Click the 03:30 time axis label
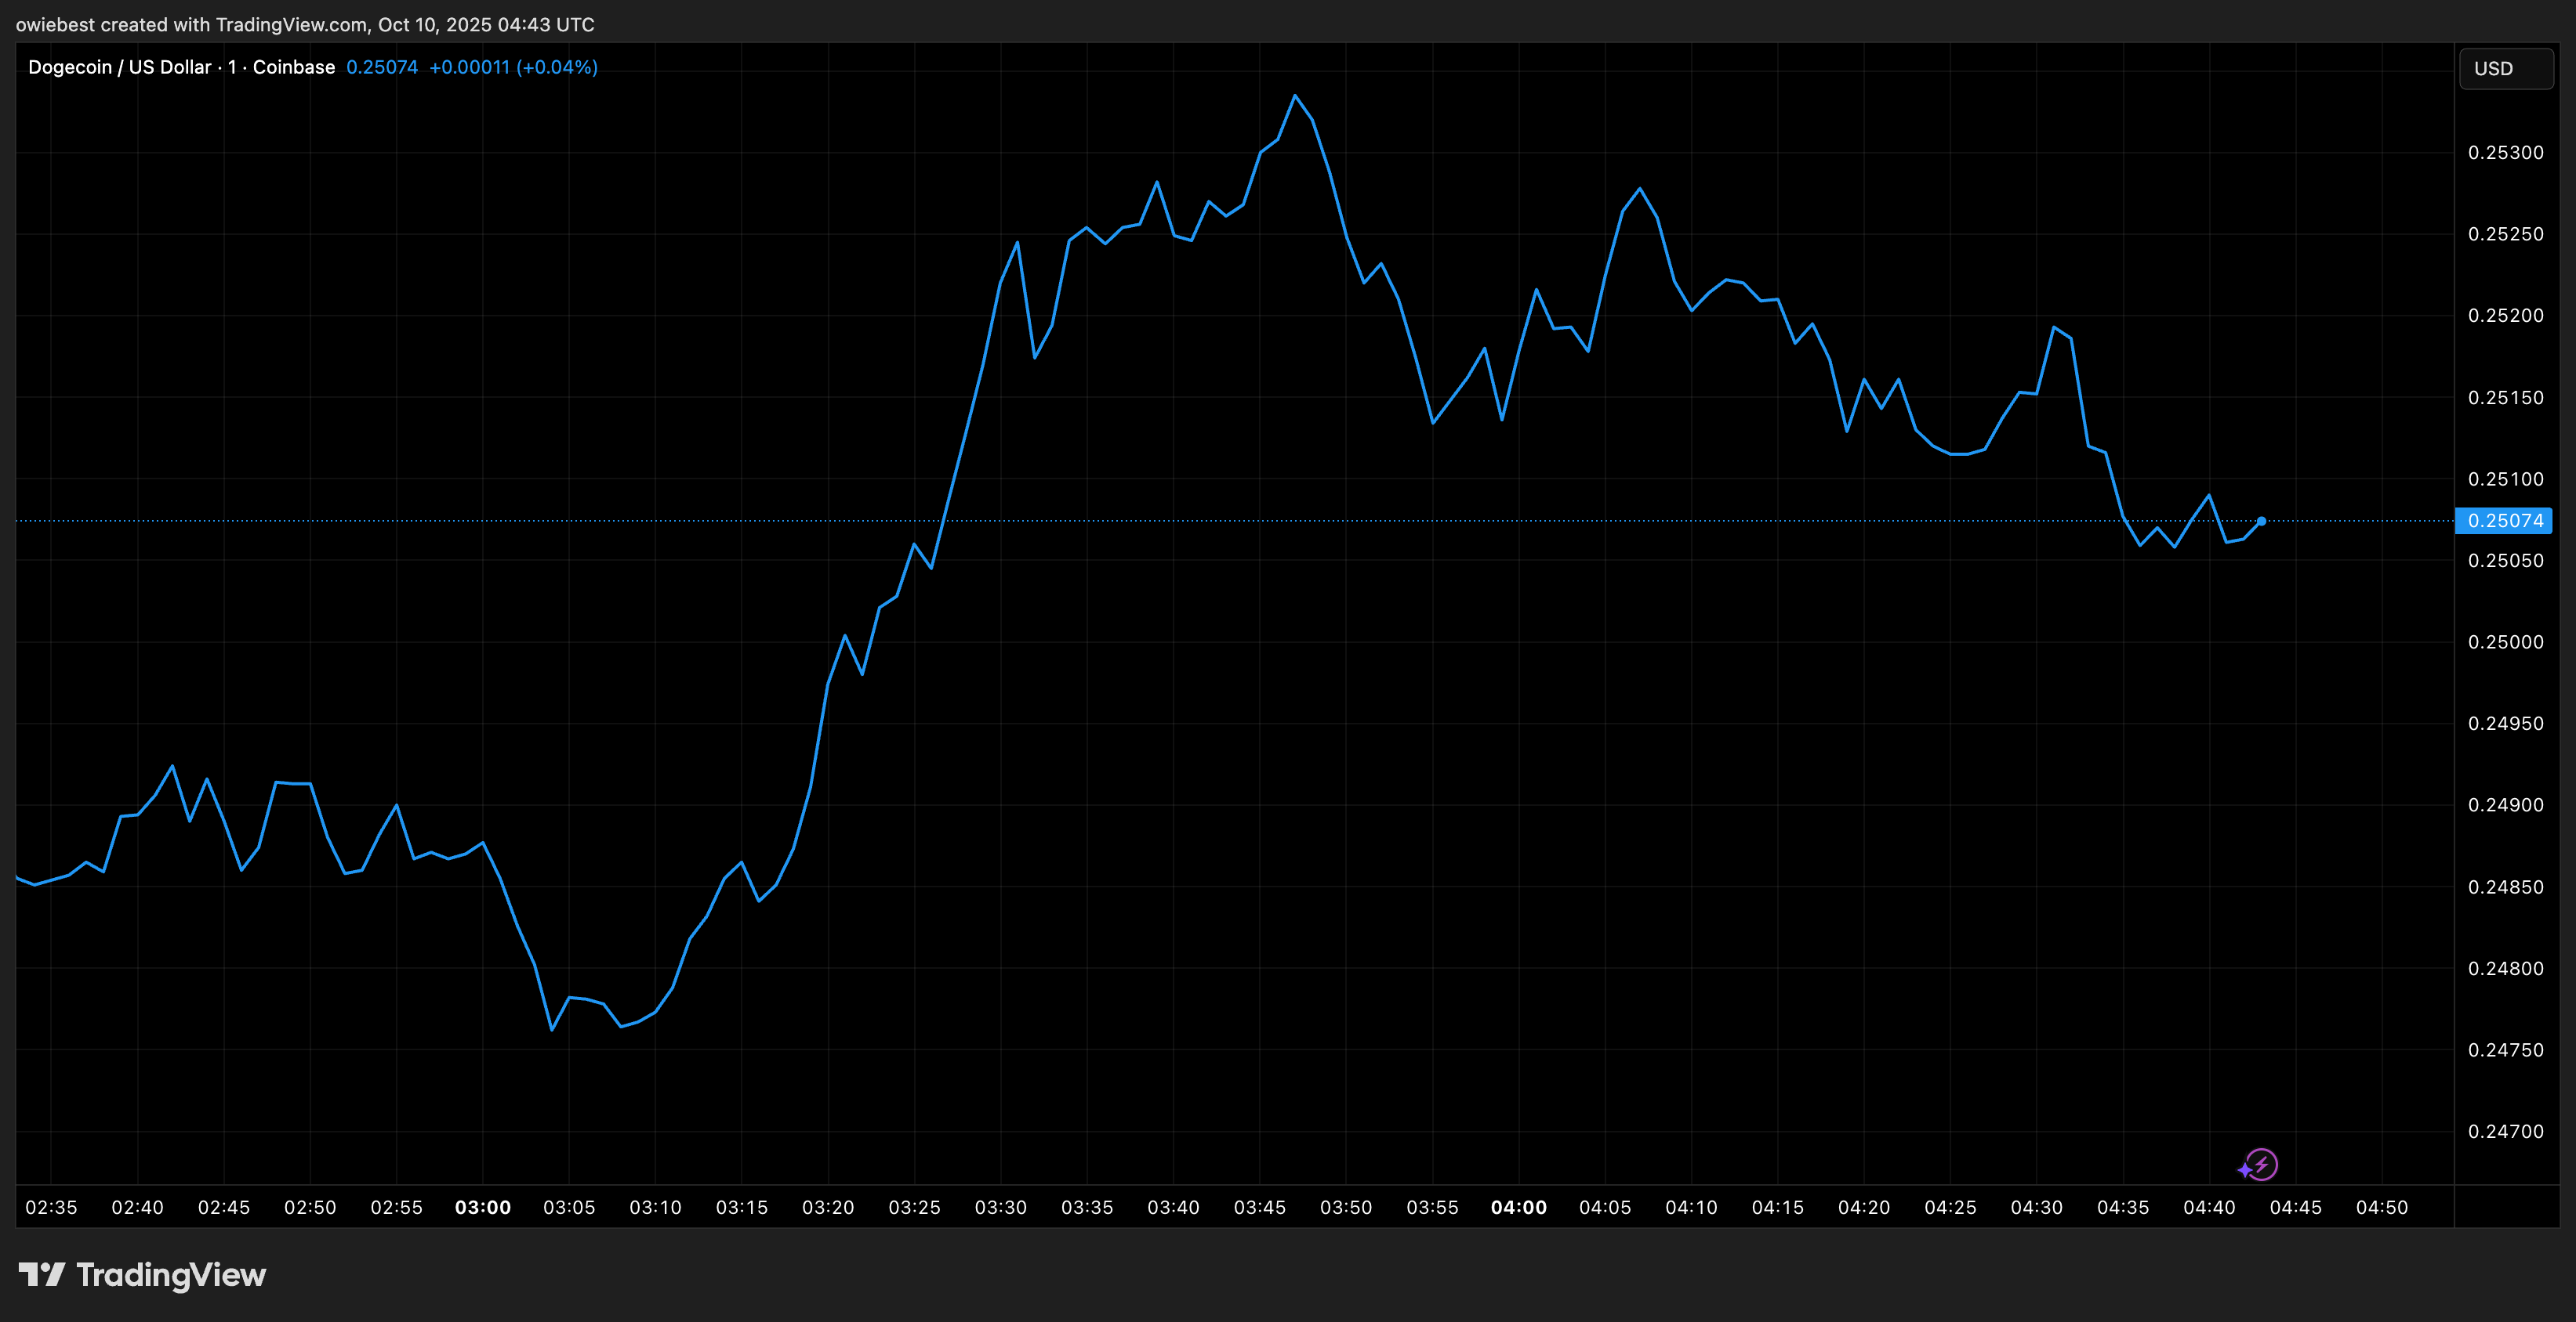 [x=1000, y=1207]
